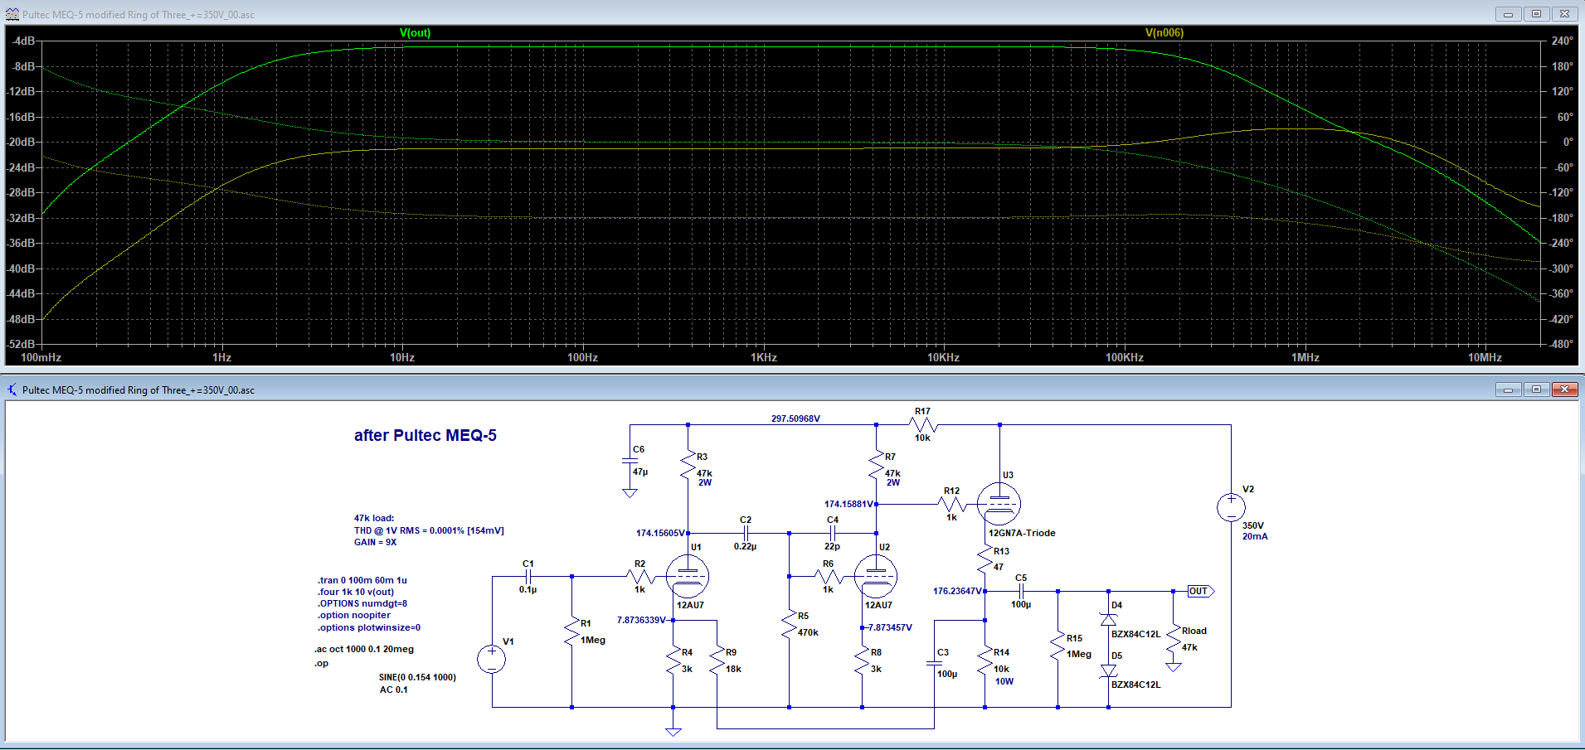Select output capacitor C5 100µ symbol
The height and width of the screenshot is (750, 1585).
[1021, 591]
